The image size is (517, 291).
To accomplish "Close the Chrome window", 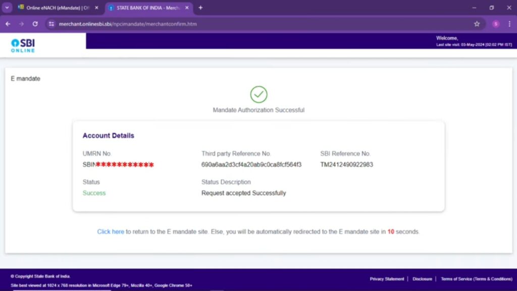I will [509, 8].
